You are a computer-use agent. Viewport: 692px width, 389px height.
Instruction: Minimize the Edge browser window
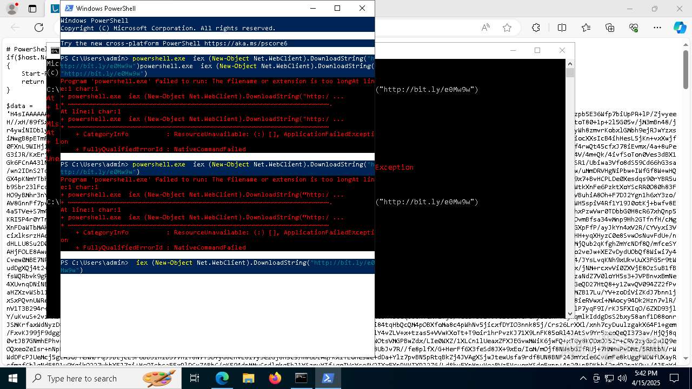point(630,9)
